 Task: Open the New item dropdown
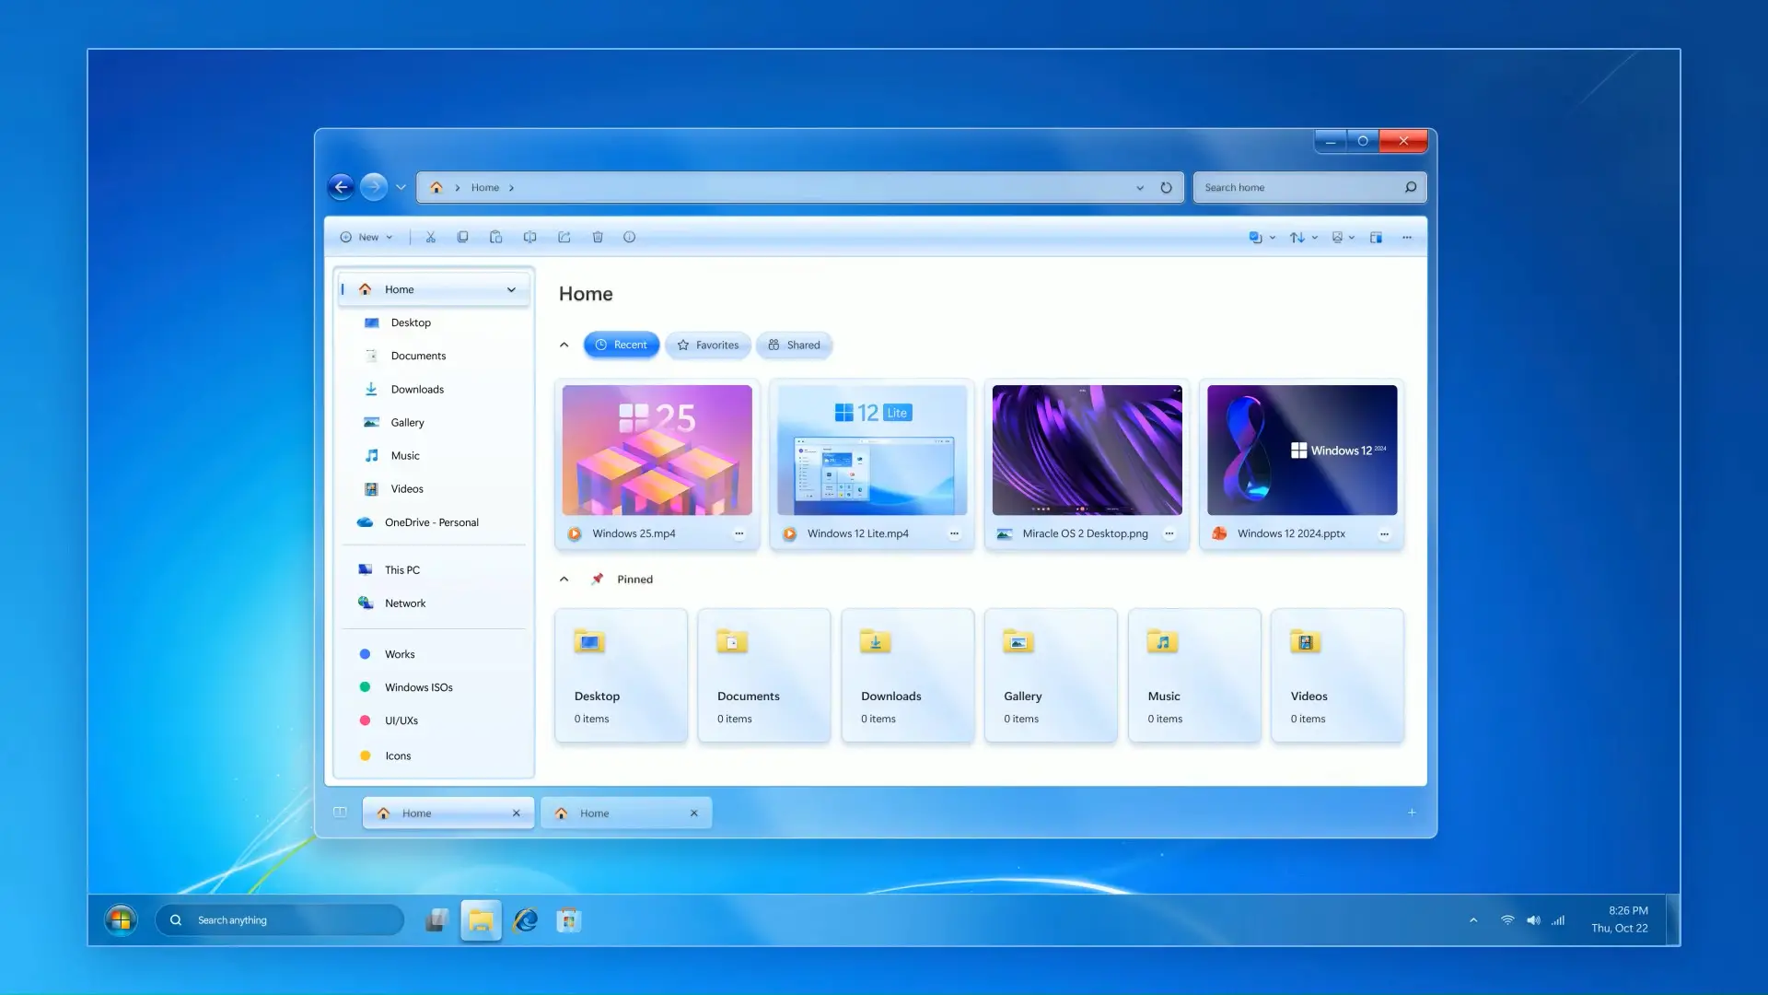[366, 237]
